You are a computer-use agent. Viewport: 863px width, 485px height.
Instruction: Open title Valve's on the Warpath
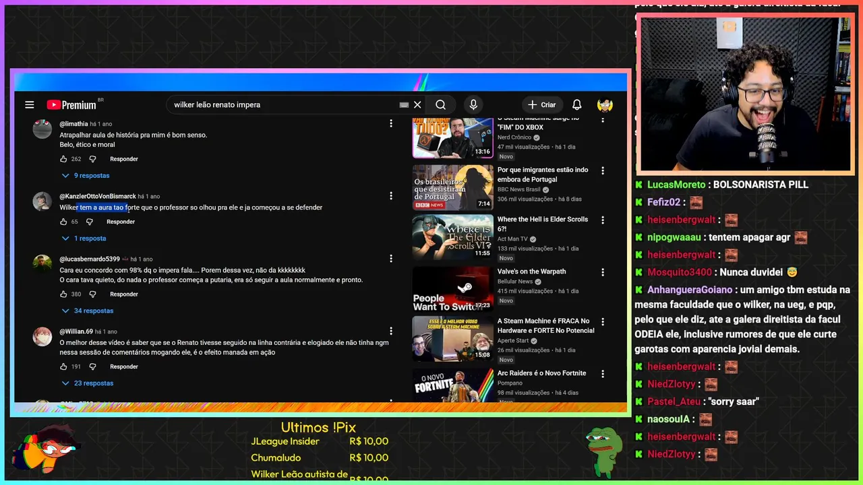[x=532, y=271]
